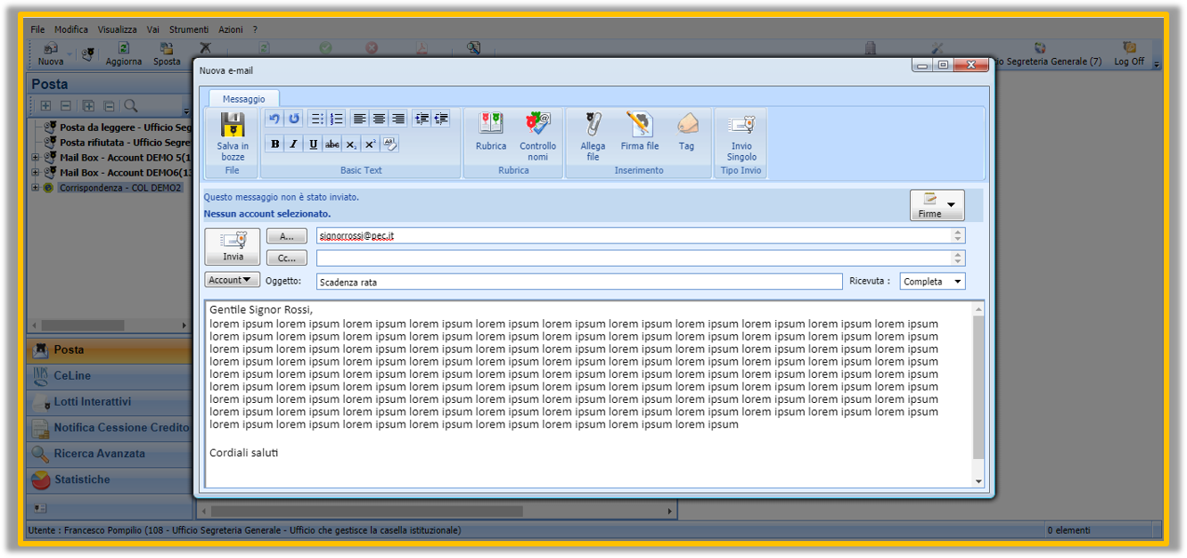Expand Corrispondenza - COL DEMO2 node

click(x=36, y=188)
